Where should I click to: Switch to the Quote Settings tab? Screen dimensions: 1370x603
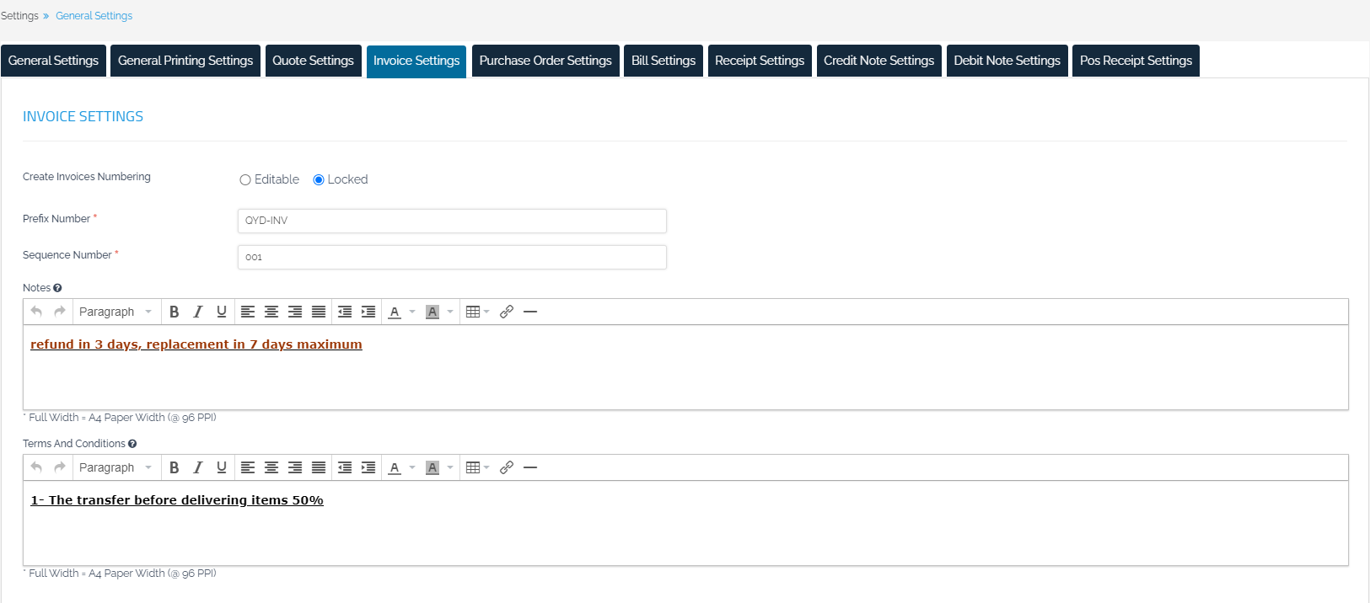[x=313, y=61]
